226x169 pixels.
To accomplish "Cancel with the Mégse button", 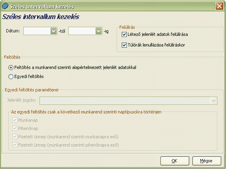I will [207, 161].
